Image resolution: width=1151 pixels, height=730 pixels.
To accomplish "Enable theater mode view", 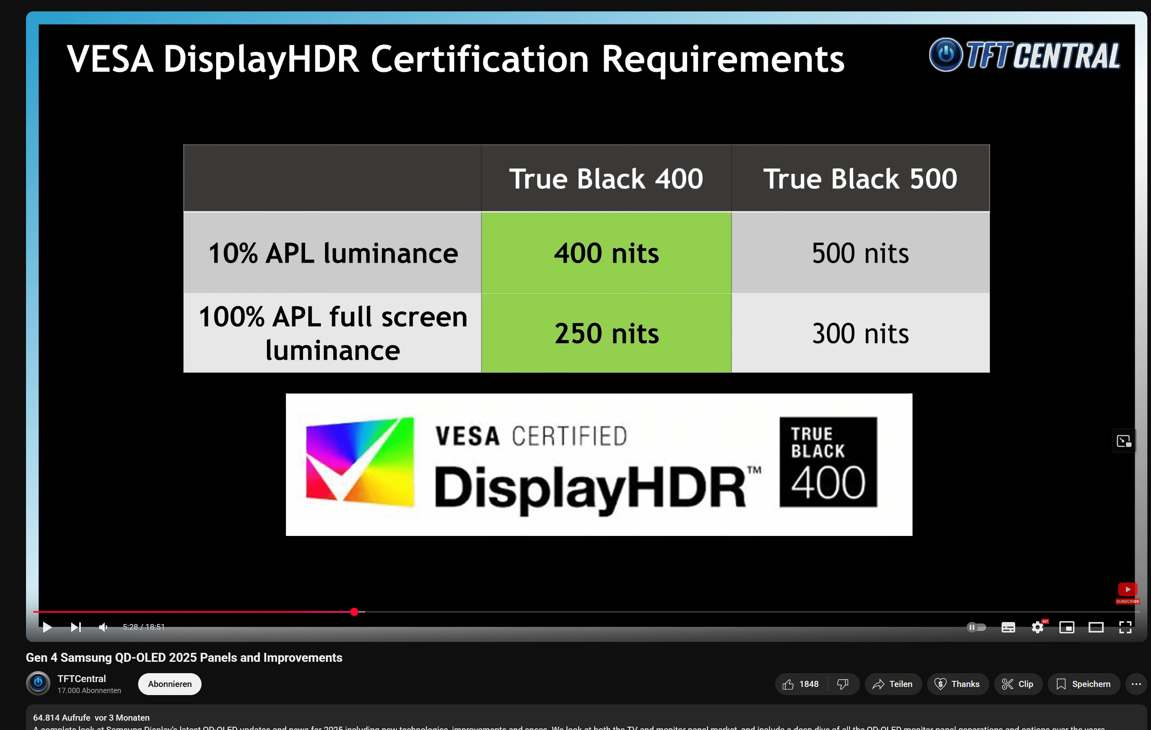I will [x=1096, y=627].
